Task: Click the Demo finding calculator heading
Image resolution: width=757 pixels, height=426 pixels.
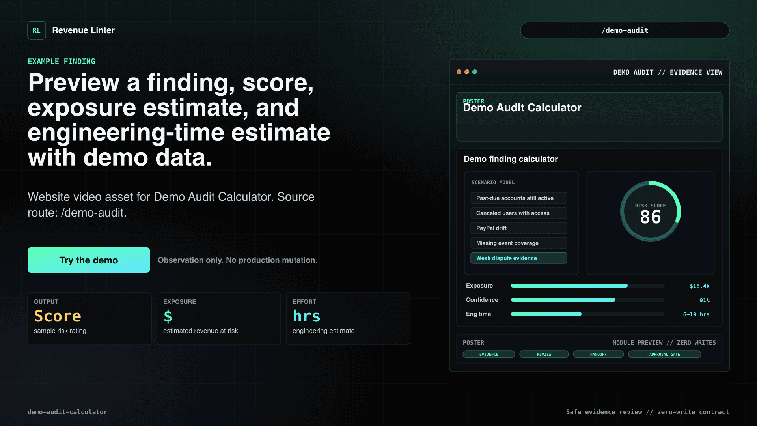Action: (511, 159)
